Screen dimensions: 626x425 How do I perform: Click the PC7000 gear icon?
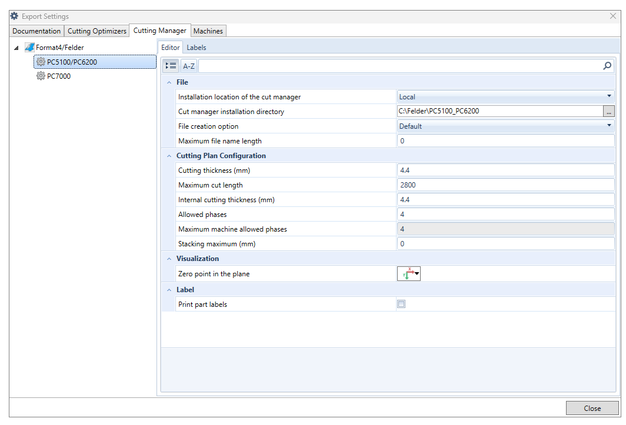pyautogui.click(x=41, y=76)
